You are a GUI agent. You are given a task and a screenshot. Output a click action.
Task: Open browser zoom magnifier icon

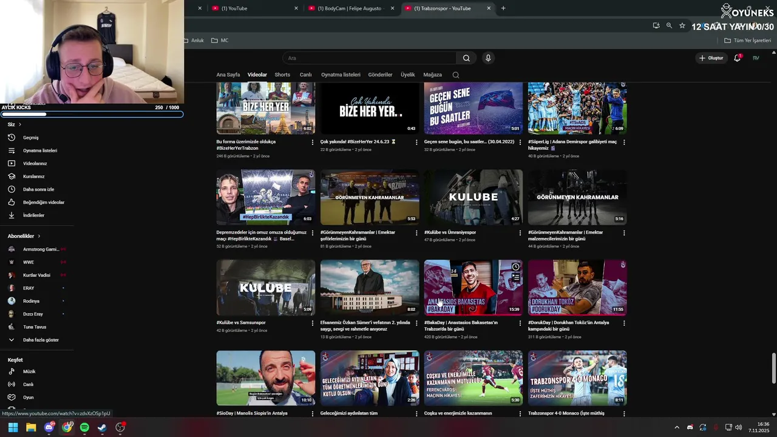669,25
